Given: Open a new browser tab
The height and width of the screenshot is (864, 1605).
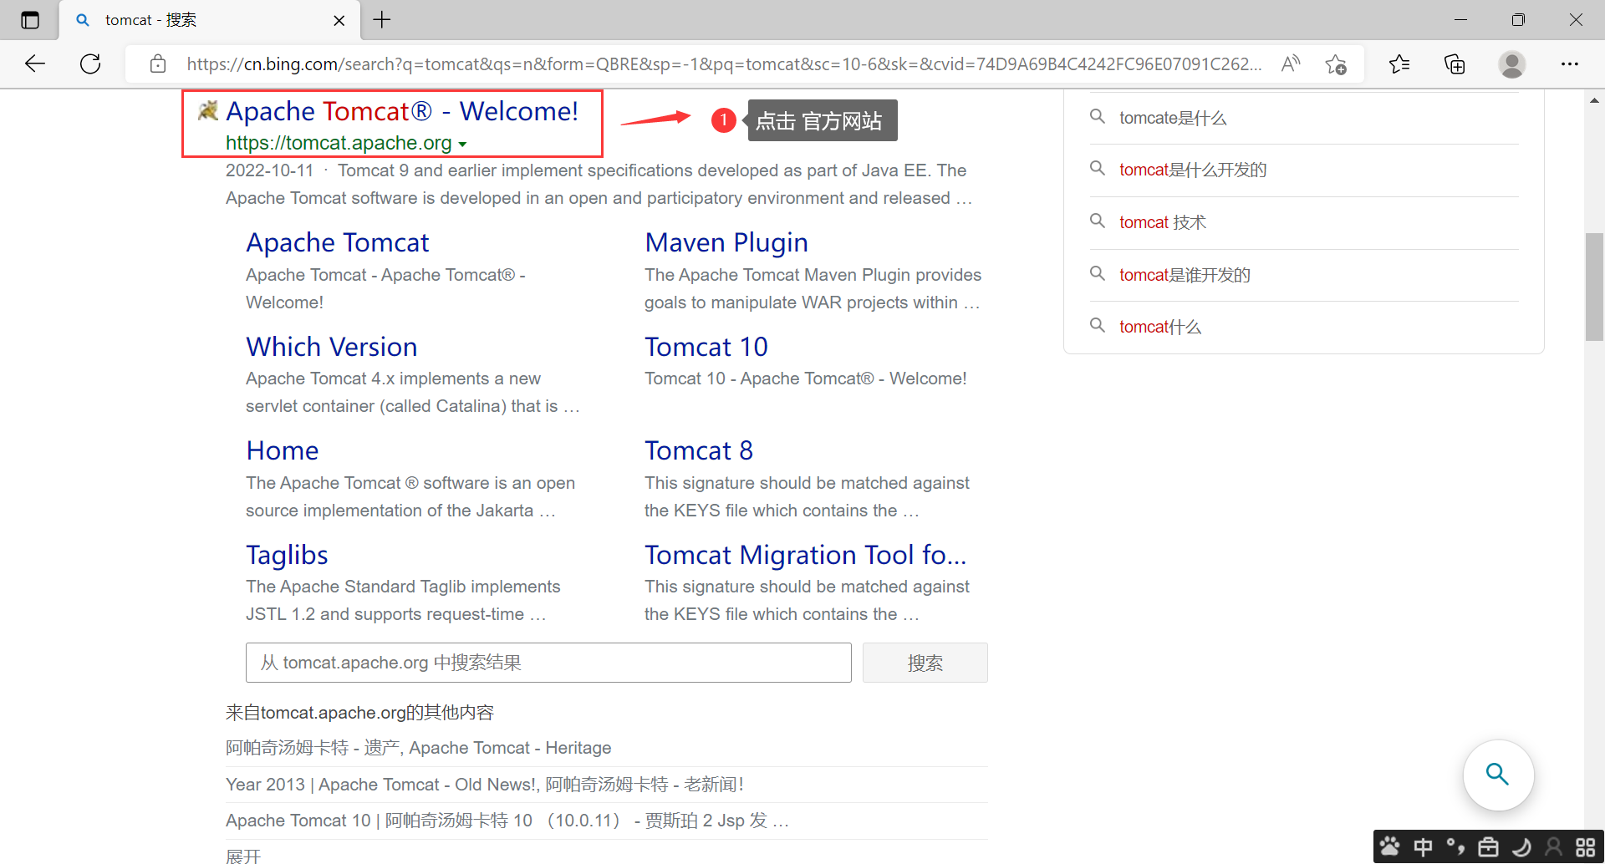Looking at the screenshot, I should pyautogui.click(x=382, y=20).
